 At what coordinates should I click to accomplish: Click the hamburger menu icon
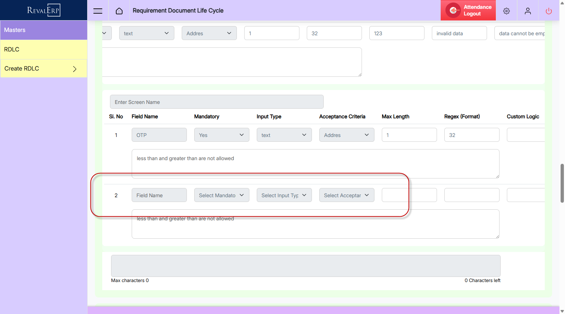coord(98,11)
